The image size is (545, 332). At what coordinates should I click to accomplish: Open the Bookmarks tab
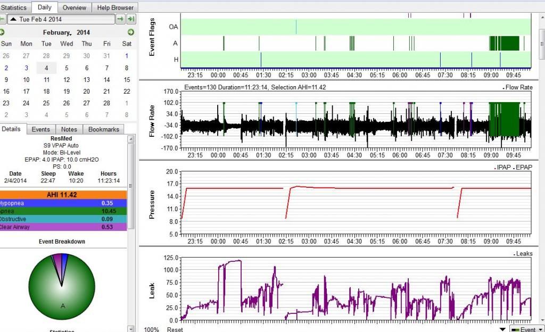click(103, 129)
